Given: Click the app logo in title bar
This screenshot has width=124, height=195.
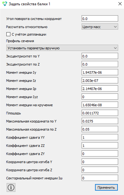Looking at the screenshot, I should (x=5, y=4).
